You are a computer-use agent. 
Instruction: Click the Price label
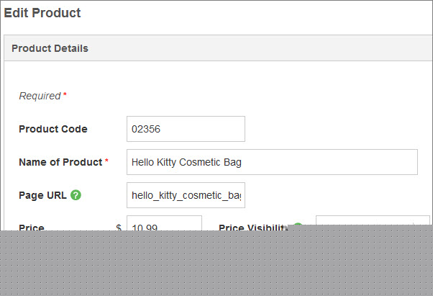coord(32,227)
